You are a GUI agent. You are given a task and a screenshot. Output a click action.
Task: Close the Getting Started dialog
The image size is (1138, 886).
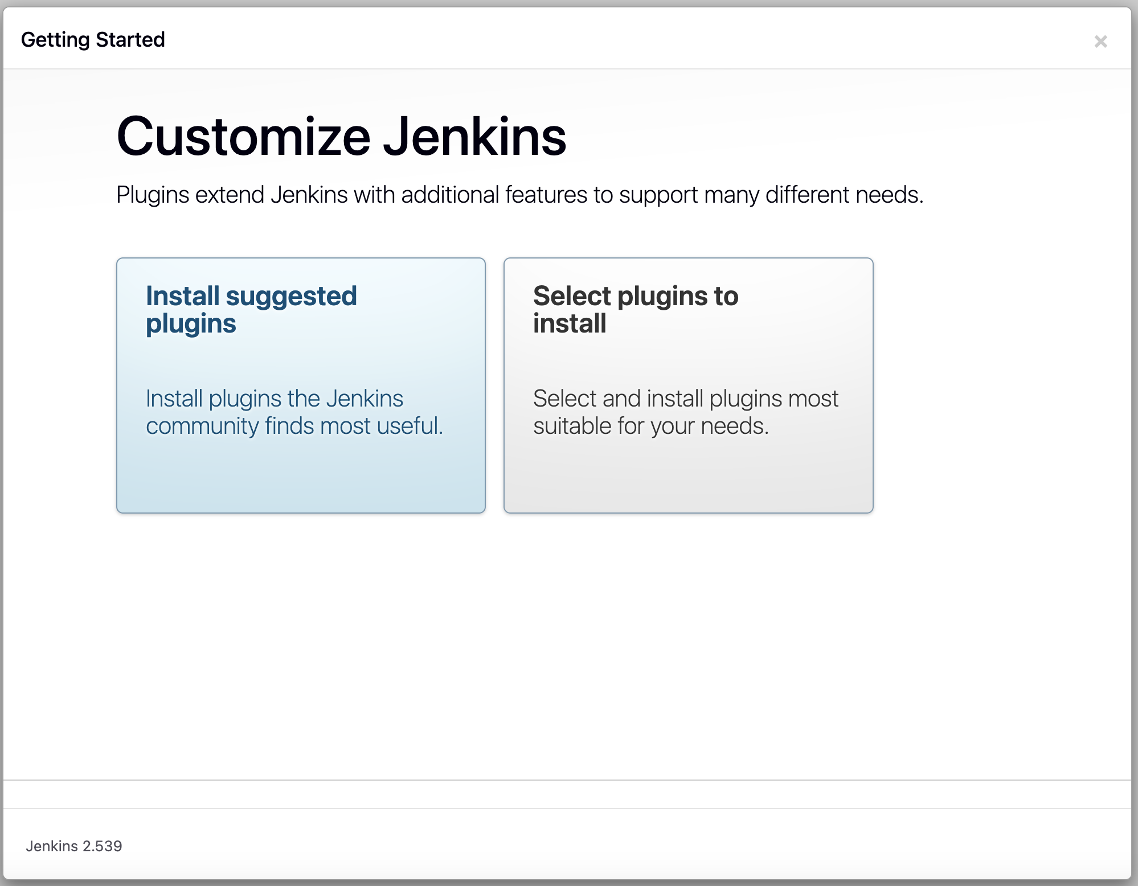[1100, 42]
